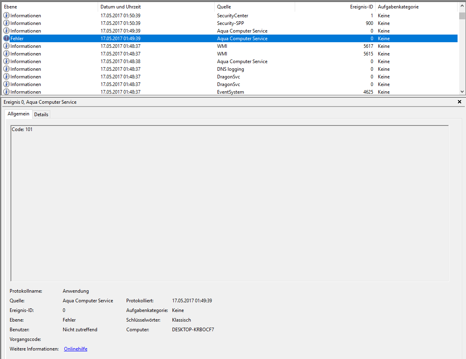This screenshot has width=466, height=359.
Task: Click the info icon on the DNS logging event
Action: point(6,69)
